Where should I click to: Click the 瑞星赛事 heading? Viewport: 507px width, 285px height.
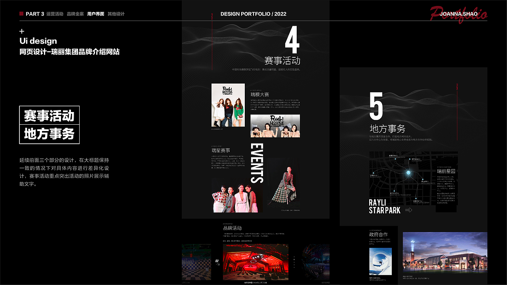(221, 150)
